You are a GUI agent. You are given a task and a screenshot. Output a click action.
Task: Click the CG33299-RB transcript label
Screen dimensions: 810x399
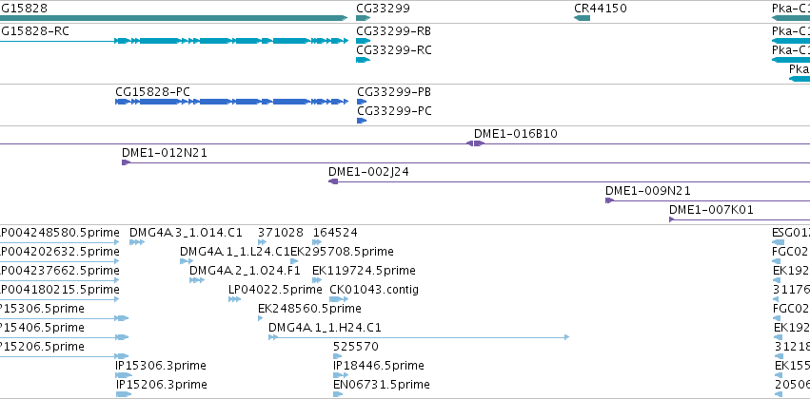click(x=394, y=31)
